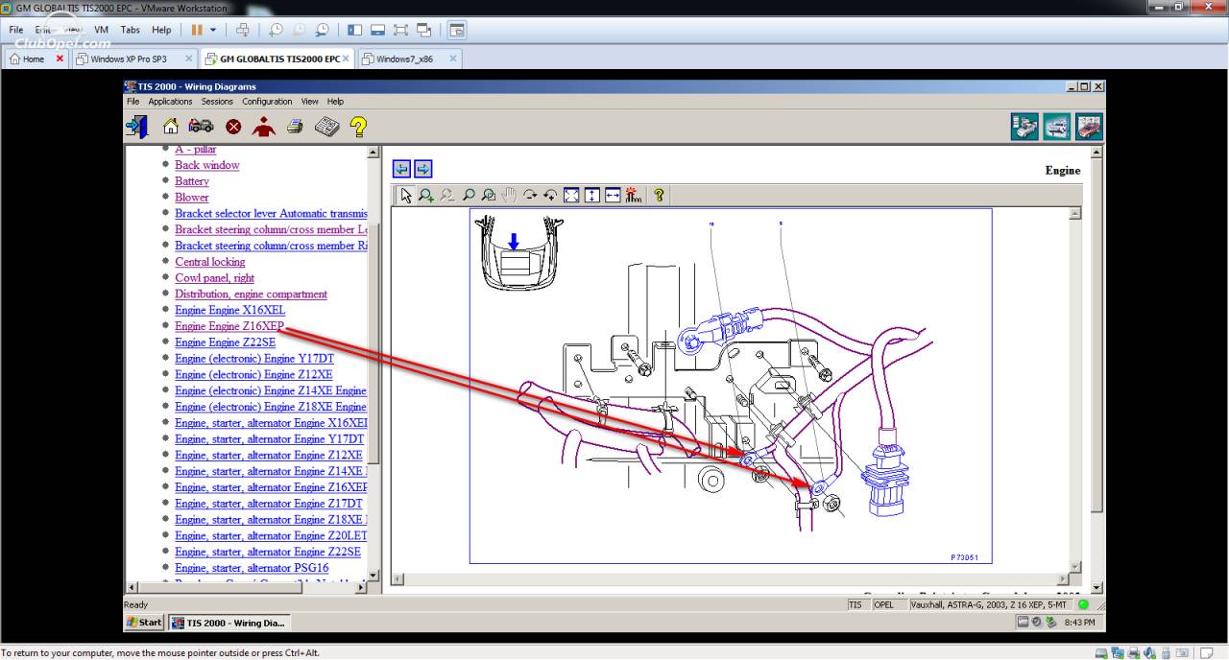Switch to the VMware Home tab
The image size is (1229, 660).
pyautogui.click(x=35, y=59)
